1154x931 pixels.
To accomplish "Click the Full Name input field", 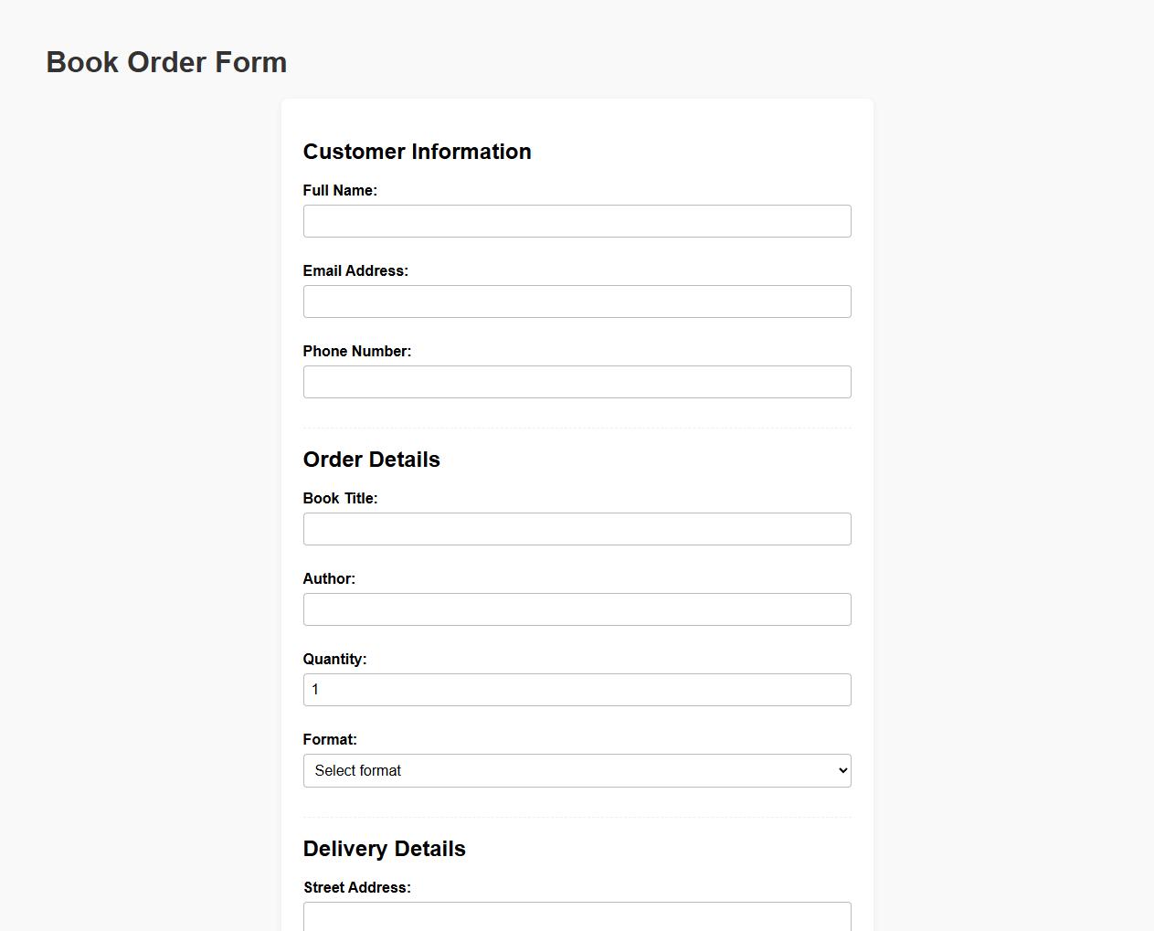I will pos(577,220).
